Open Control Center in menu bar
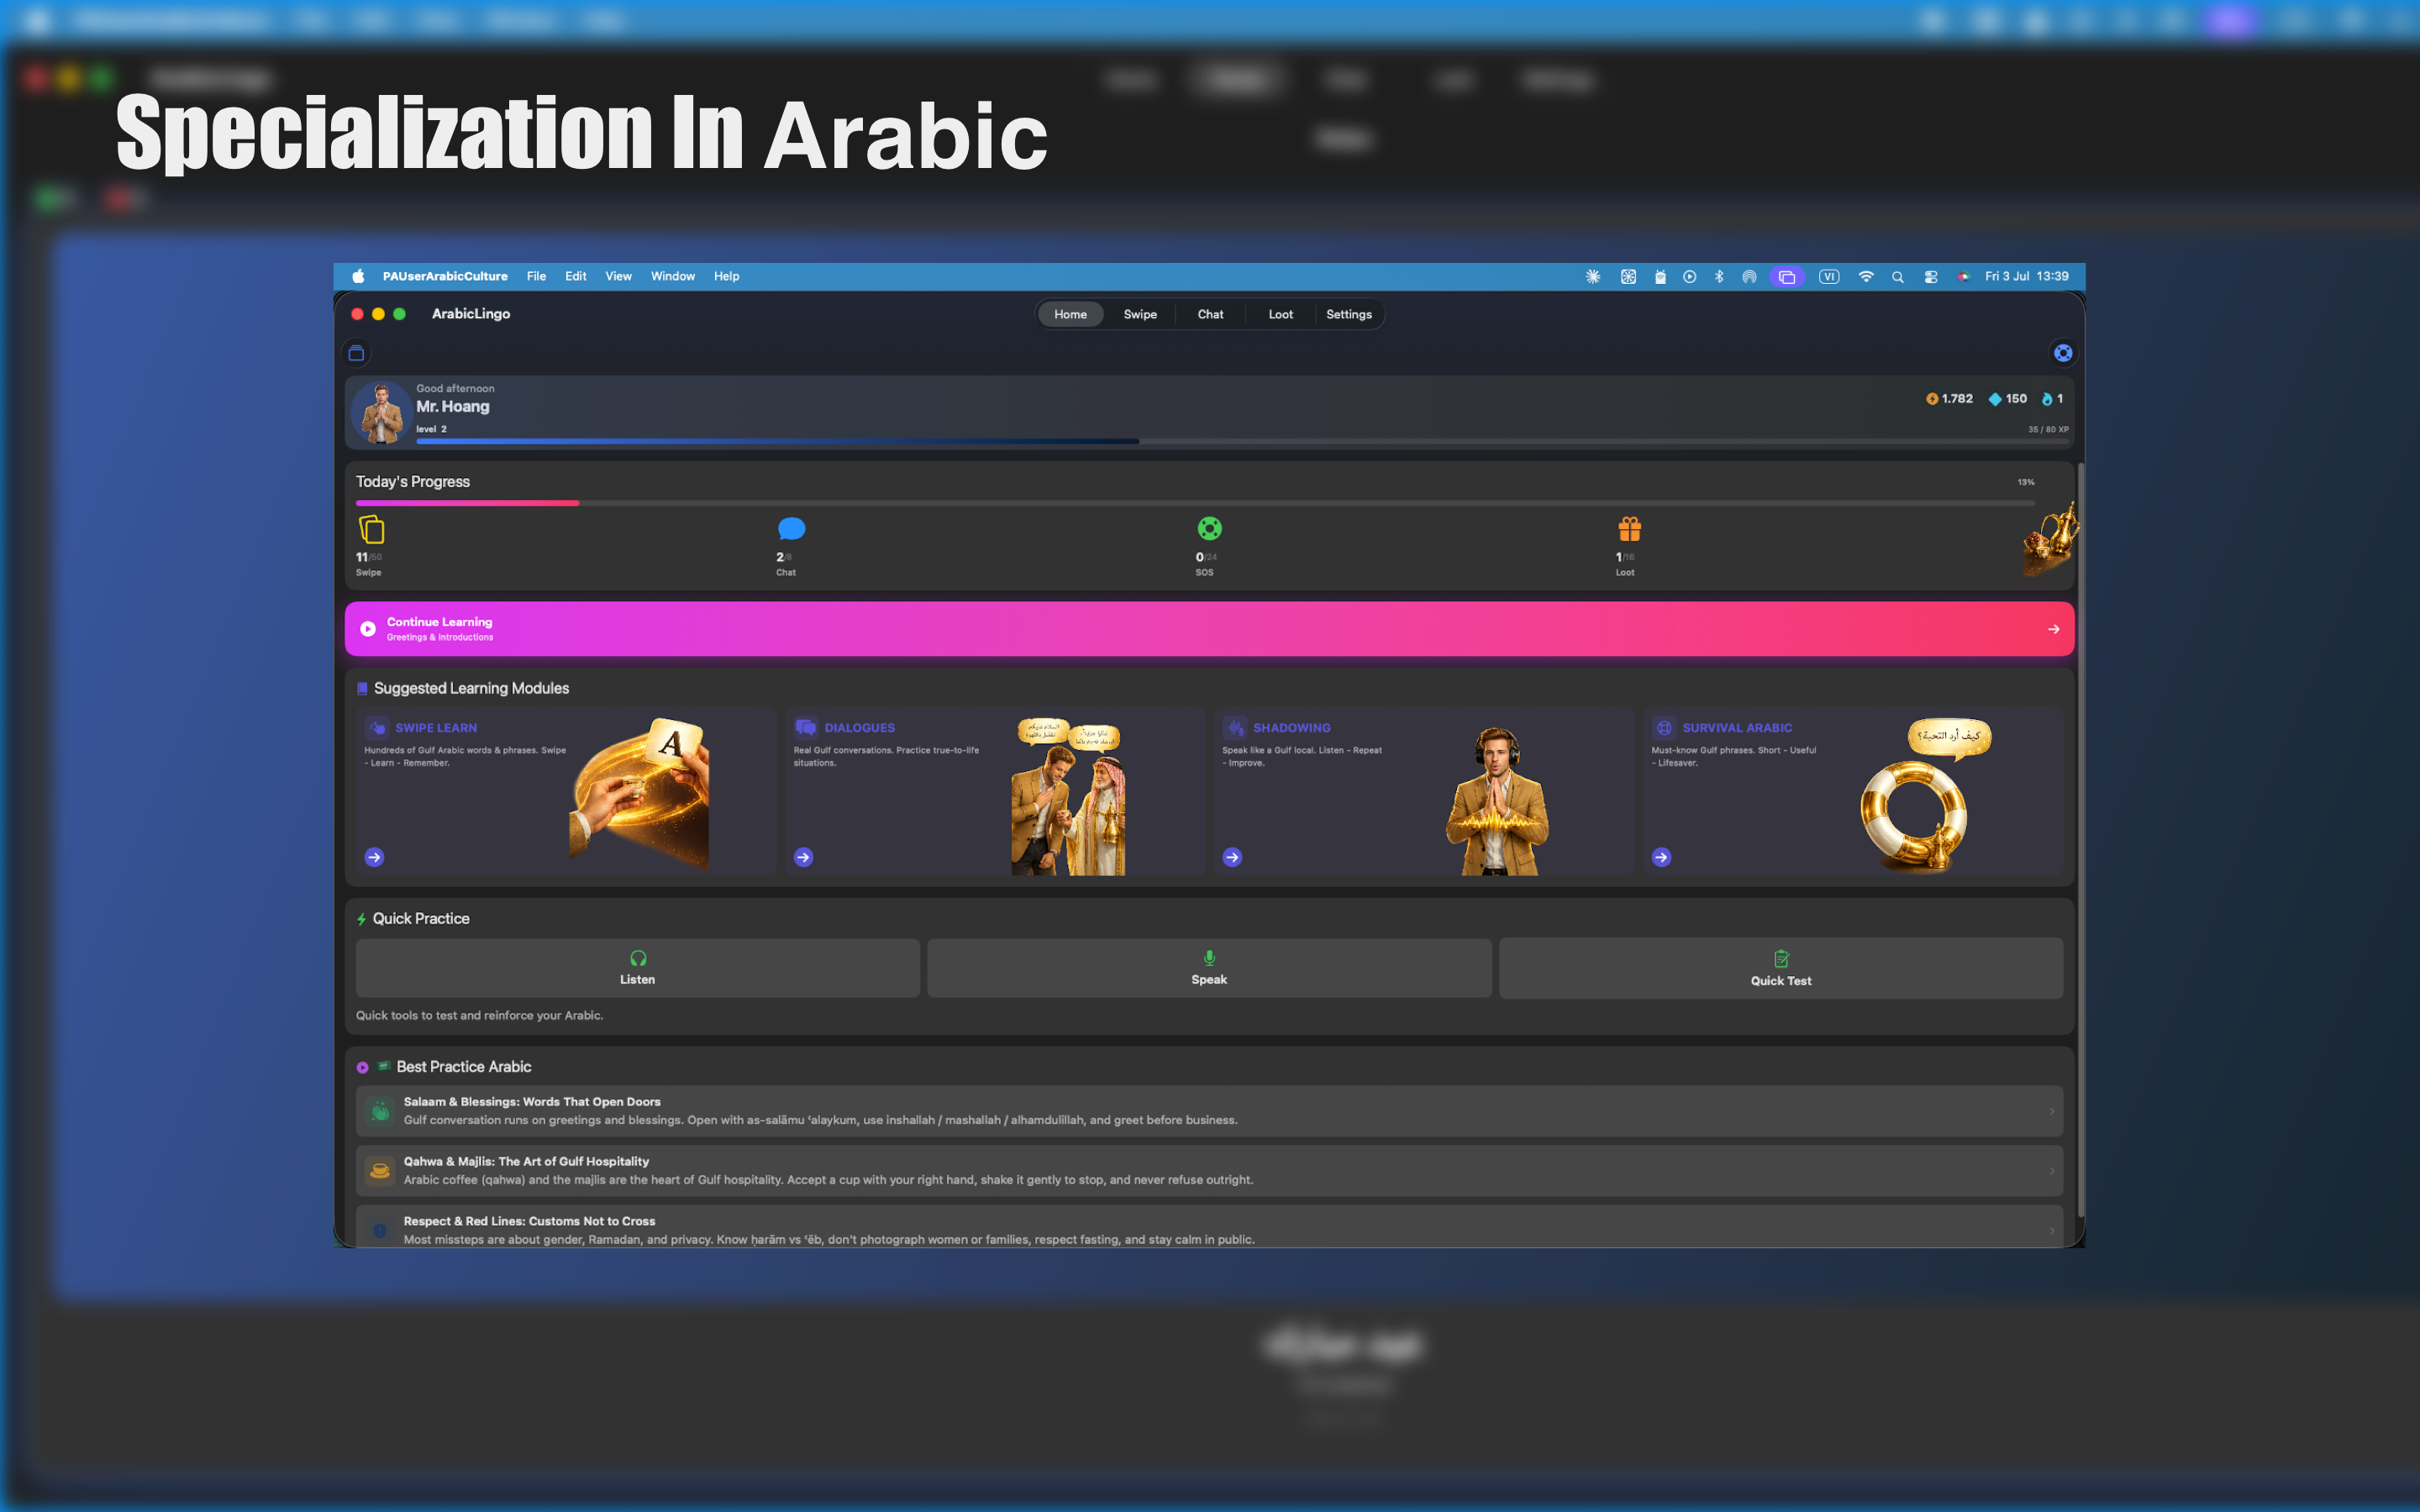 click(x=1930, y=276)
